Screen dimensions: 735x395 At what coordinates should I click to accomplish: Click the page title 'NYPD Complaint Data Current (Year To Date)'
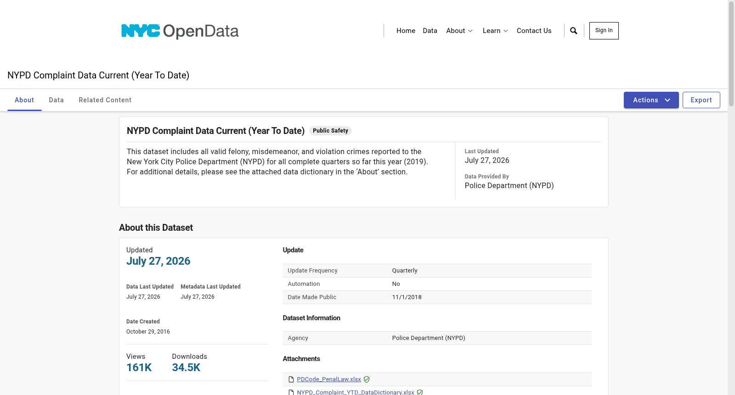(x=98, y=75)
